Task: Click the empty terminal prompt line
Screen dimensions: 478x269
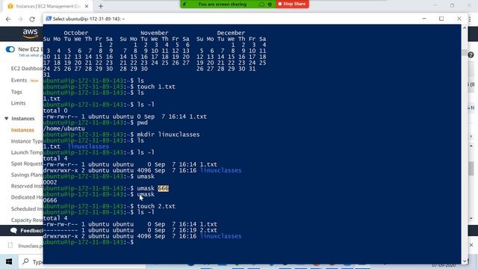Action: coord(88,242)
